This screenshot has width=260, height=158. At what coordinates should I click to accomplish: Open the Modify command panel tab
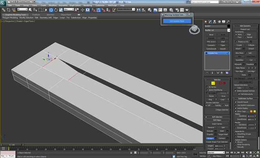click(210, 22)
